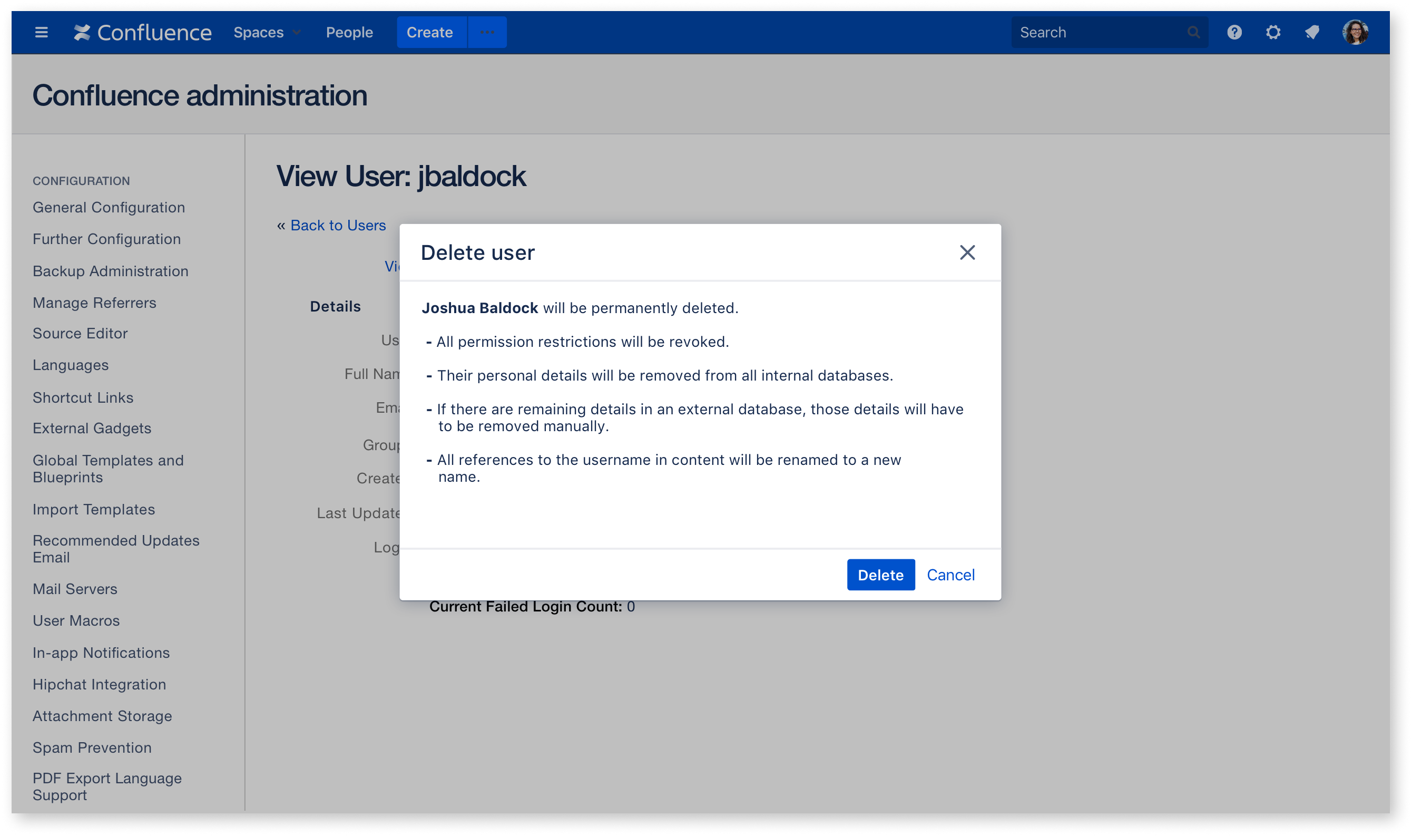Screen dimensions: 1412x836
Task: Open User Macros
Action: [x=76, y=620]
